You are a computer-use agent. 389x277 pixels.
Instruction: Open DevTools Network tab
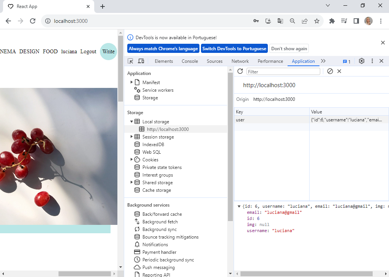240,61
